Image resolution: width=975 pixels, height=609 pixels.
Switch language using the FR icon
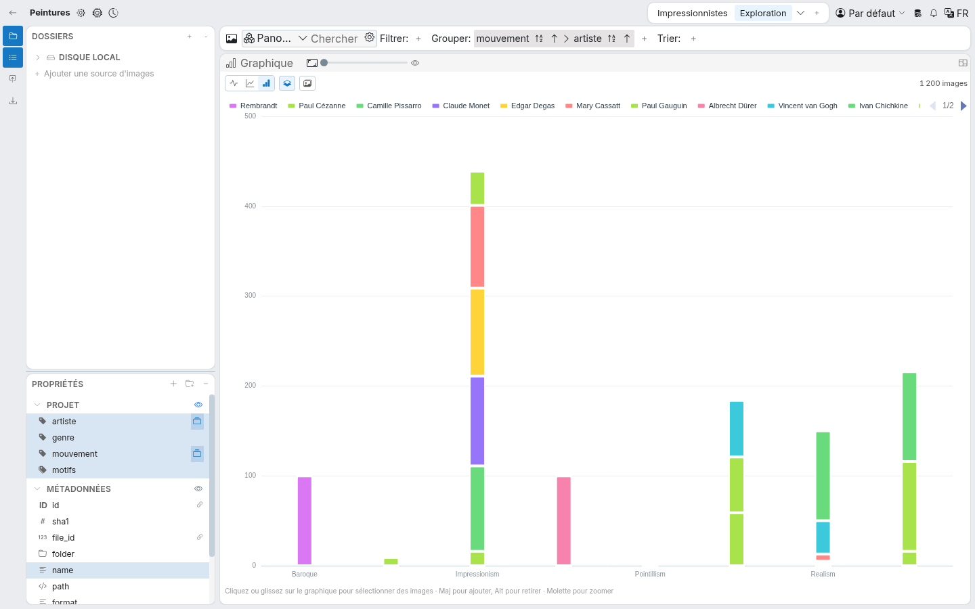pyautogui.click(x=956, y=13)
